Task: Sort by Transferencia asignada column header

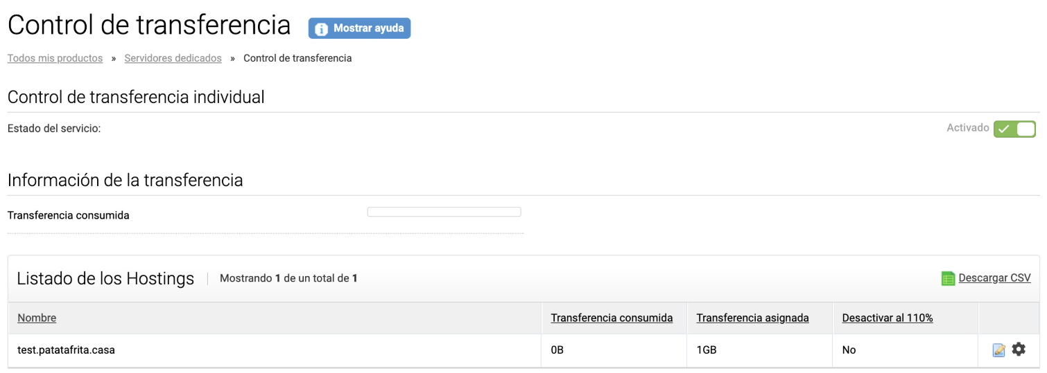Action: pos(752,318)
